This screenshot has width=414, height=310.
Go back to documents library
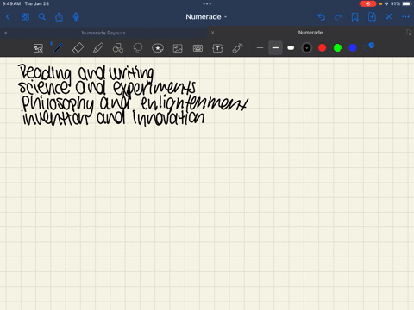[x=9, y=17]
